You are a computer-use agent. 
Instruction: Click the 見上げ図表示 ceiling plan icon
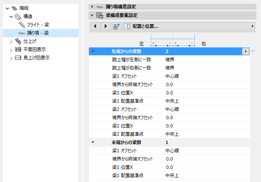click(x=18, y=58)
